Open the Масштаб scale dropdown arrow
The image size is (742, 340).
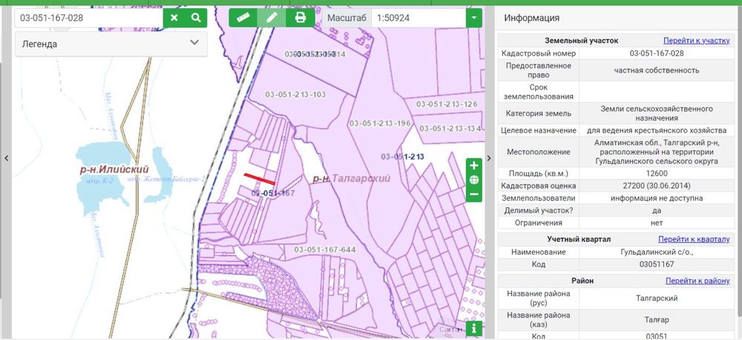[474, 18]
